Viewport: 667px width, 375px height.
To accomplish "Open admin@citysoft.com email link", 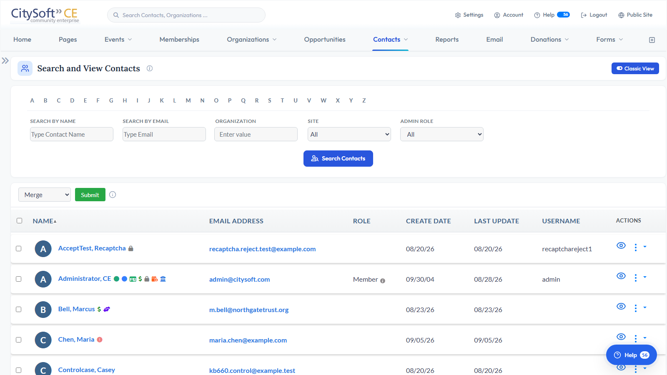I will tap(239, 279).
